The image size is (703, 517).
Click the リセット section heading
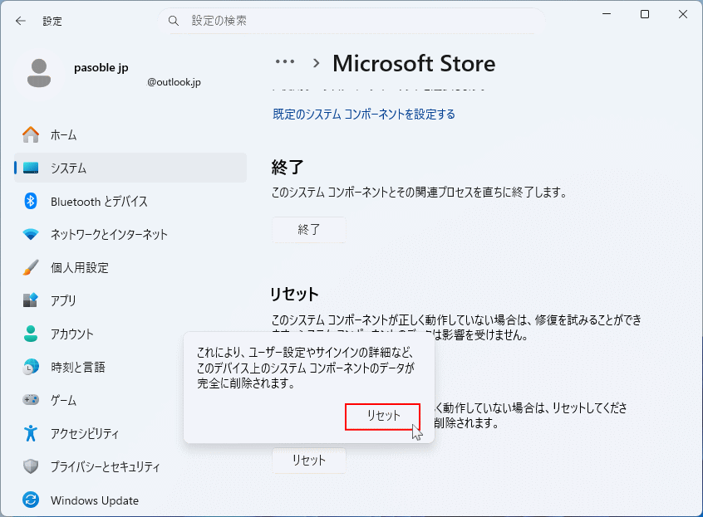294,294
